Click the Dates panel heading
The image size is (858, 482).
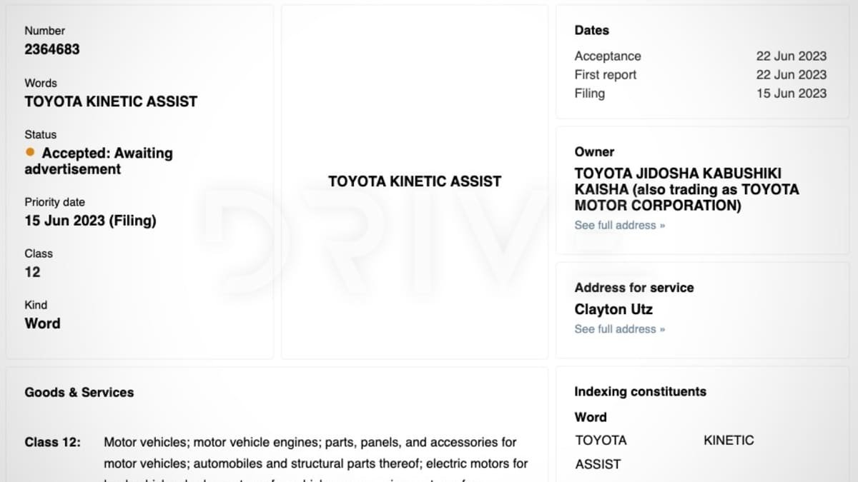(591, 30)
